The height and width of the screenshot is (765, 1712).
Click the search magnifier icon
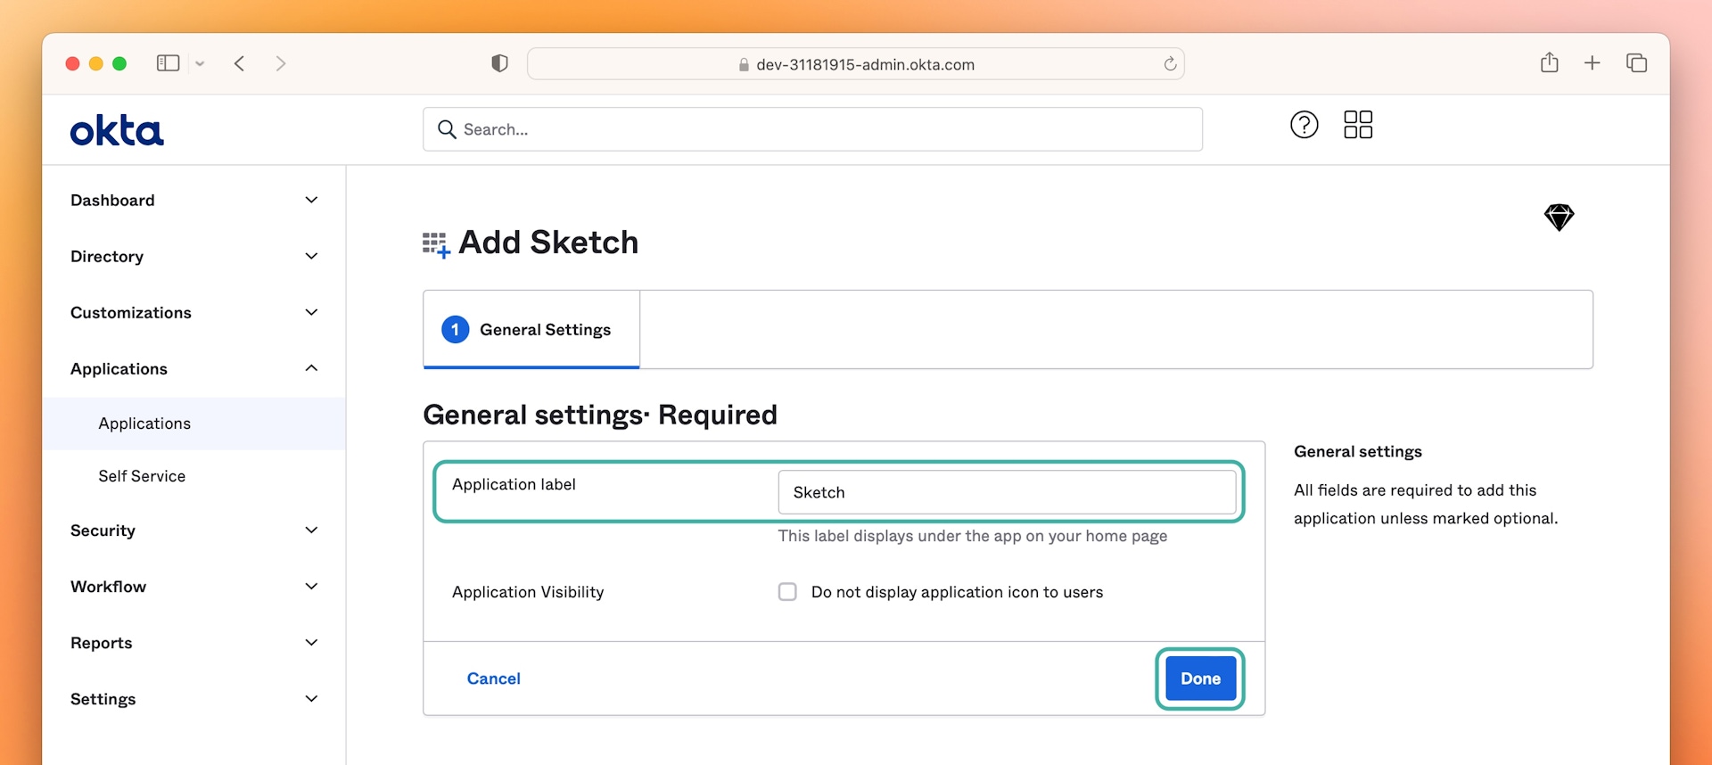447,129
